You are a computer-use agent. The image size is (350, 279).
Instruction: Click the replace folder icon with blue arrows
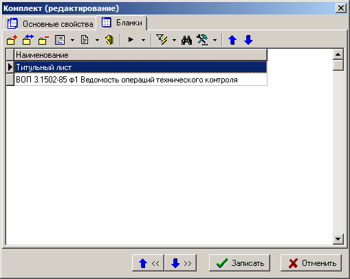[x=28, y=40]
